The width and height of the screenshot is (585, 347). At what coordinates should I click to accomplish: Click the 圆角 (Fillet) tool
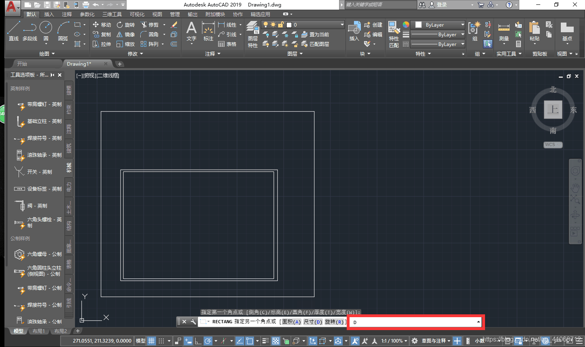(x=150, y=35)
